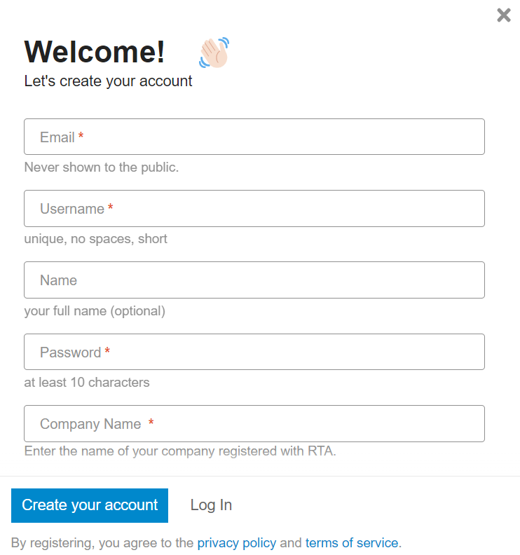Click the "Never shown to the public" hint
Screen dimensions: 520x555
[x=102, y=167]
